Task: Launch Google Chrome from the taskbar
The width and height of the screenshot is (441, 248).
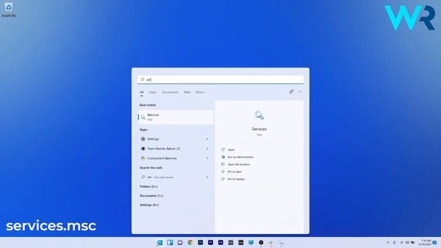Action: click(190, 242)
